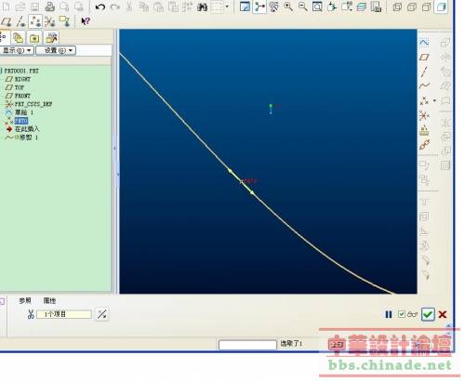Screen dimensions: 465x382
Task: Select the Zoom In magnifier tool
Action: (288, 7)
